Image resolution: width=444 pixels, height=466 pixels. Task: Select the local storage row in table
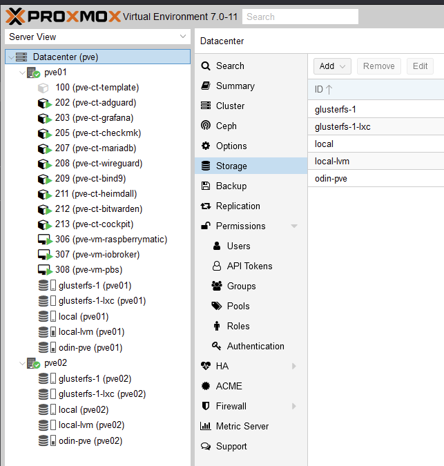pyautogui.click(x=376, y=144)
